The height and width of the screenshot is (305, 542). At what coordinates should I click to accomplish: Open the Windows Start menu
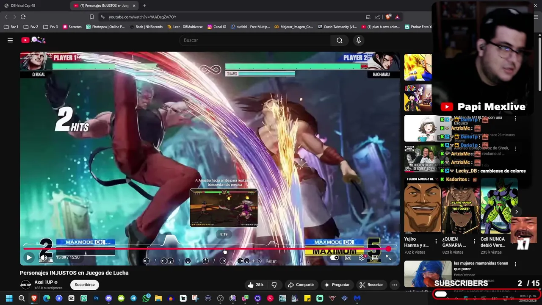[x=9, y=298]
